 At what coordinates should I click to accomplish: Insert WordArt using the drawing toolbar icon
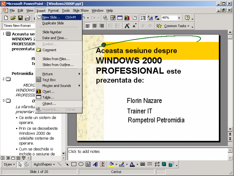95,164
